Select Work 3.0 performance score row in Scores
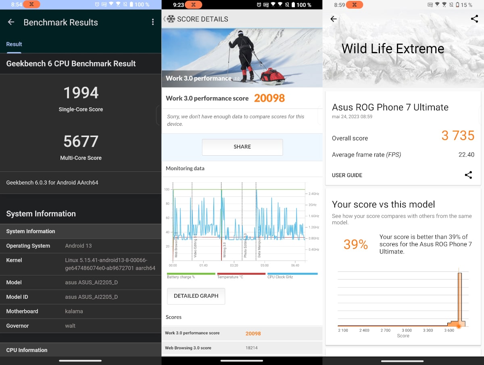 coord(242,334)
